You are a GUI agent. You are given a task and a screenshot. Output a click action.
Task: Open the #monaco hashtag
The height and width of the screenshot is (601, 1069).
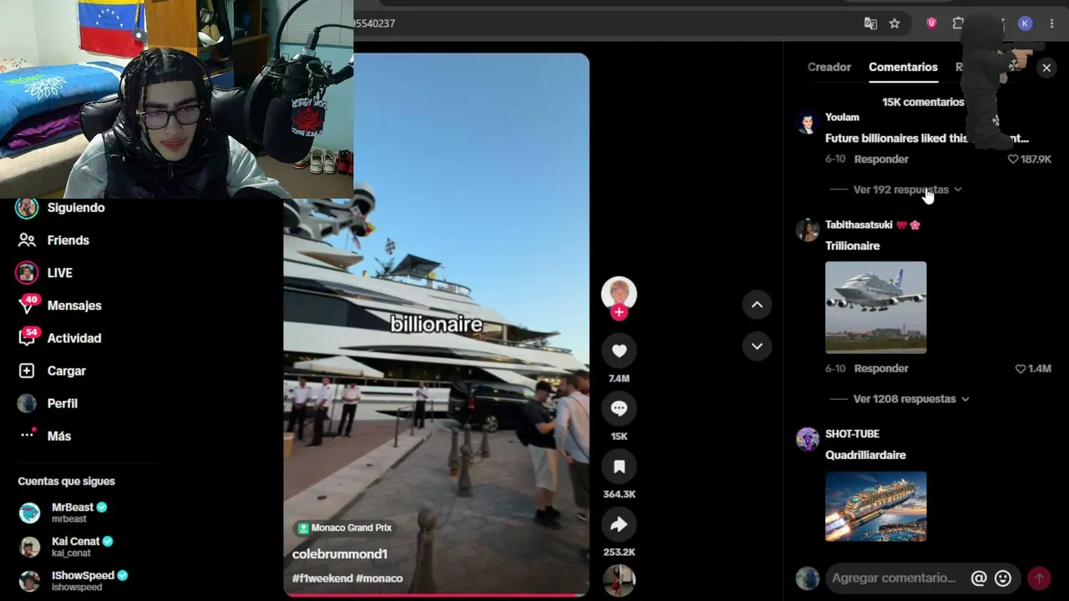379,578
